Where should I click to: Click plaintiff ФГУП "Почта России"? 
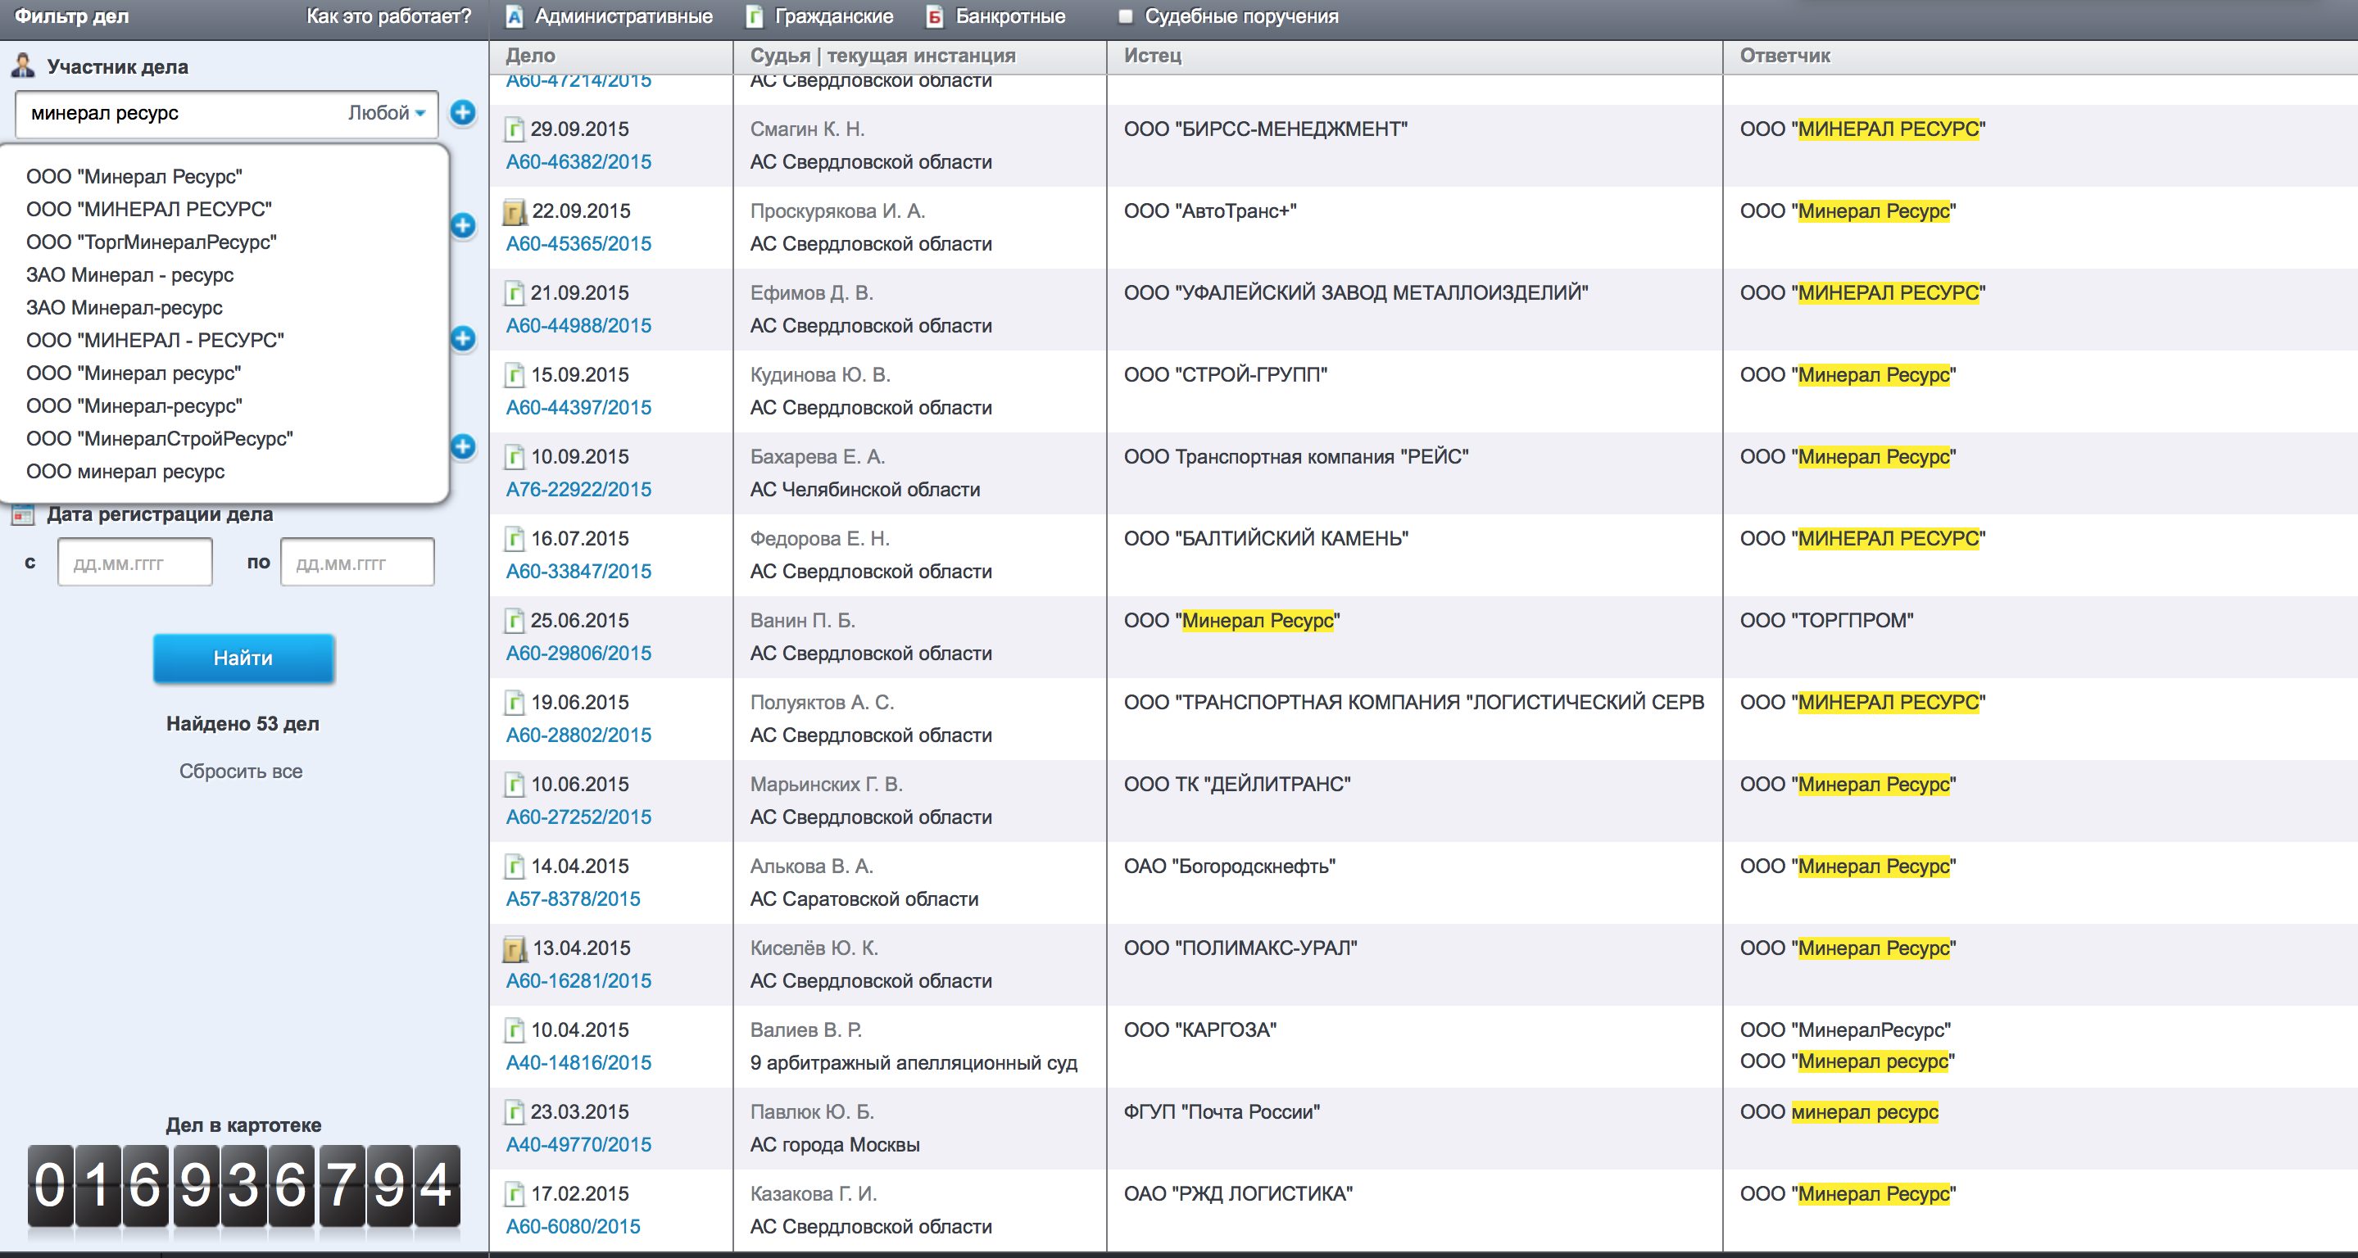point(1221,1111)
